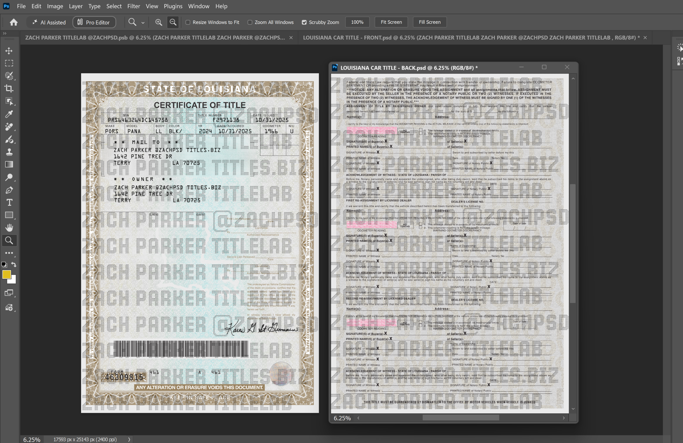The height and width of the screenshot is (443, 683).
Task: Close the LOUISIANA CAR TITLE - FRONT.psd tab
Action: [645, 38]
